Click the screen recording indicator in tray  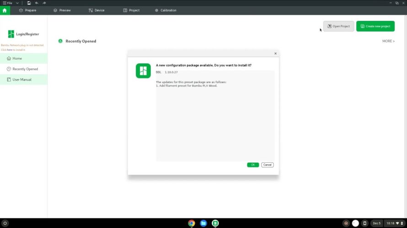(346, 223)
